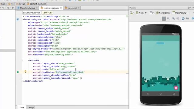Click the tools:context attribute line

[x=62, y=52]
